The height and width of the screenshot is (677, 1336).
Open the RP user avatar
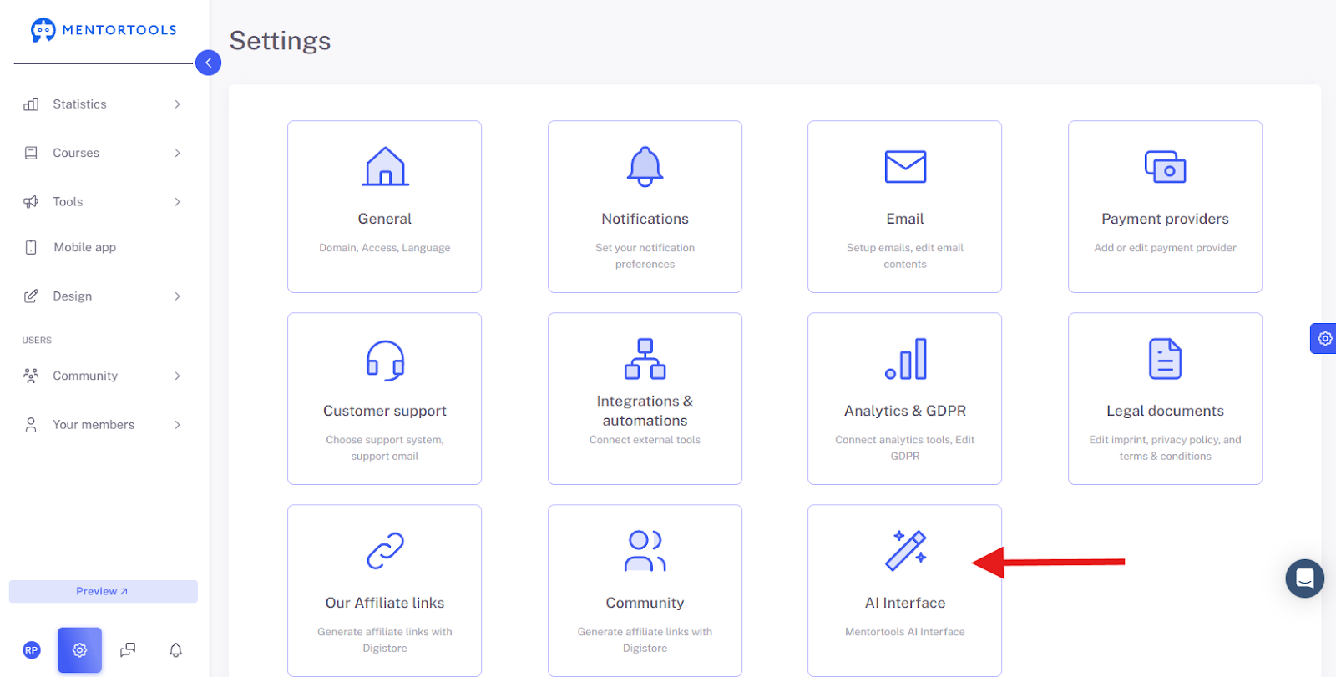(x=32, y=650)
